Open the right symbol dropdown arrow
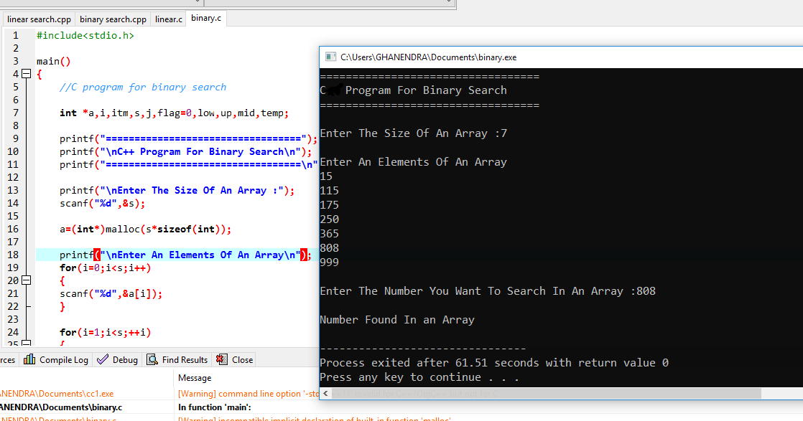The width and height of the screenshot is (803, 421). pos(450,3)
